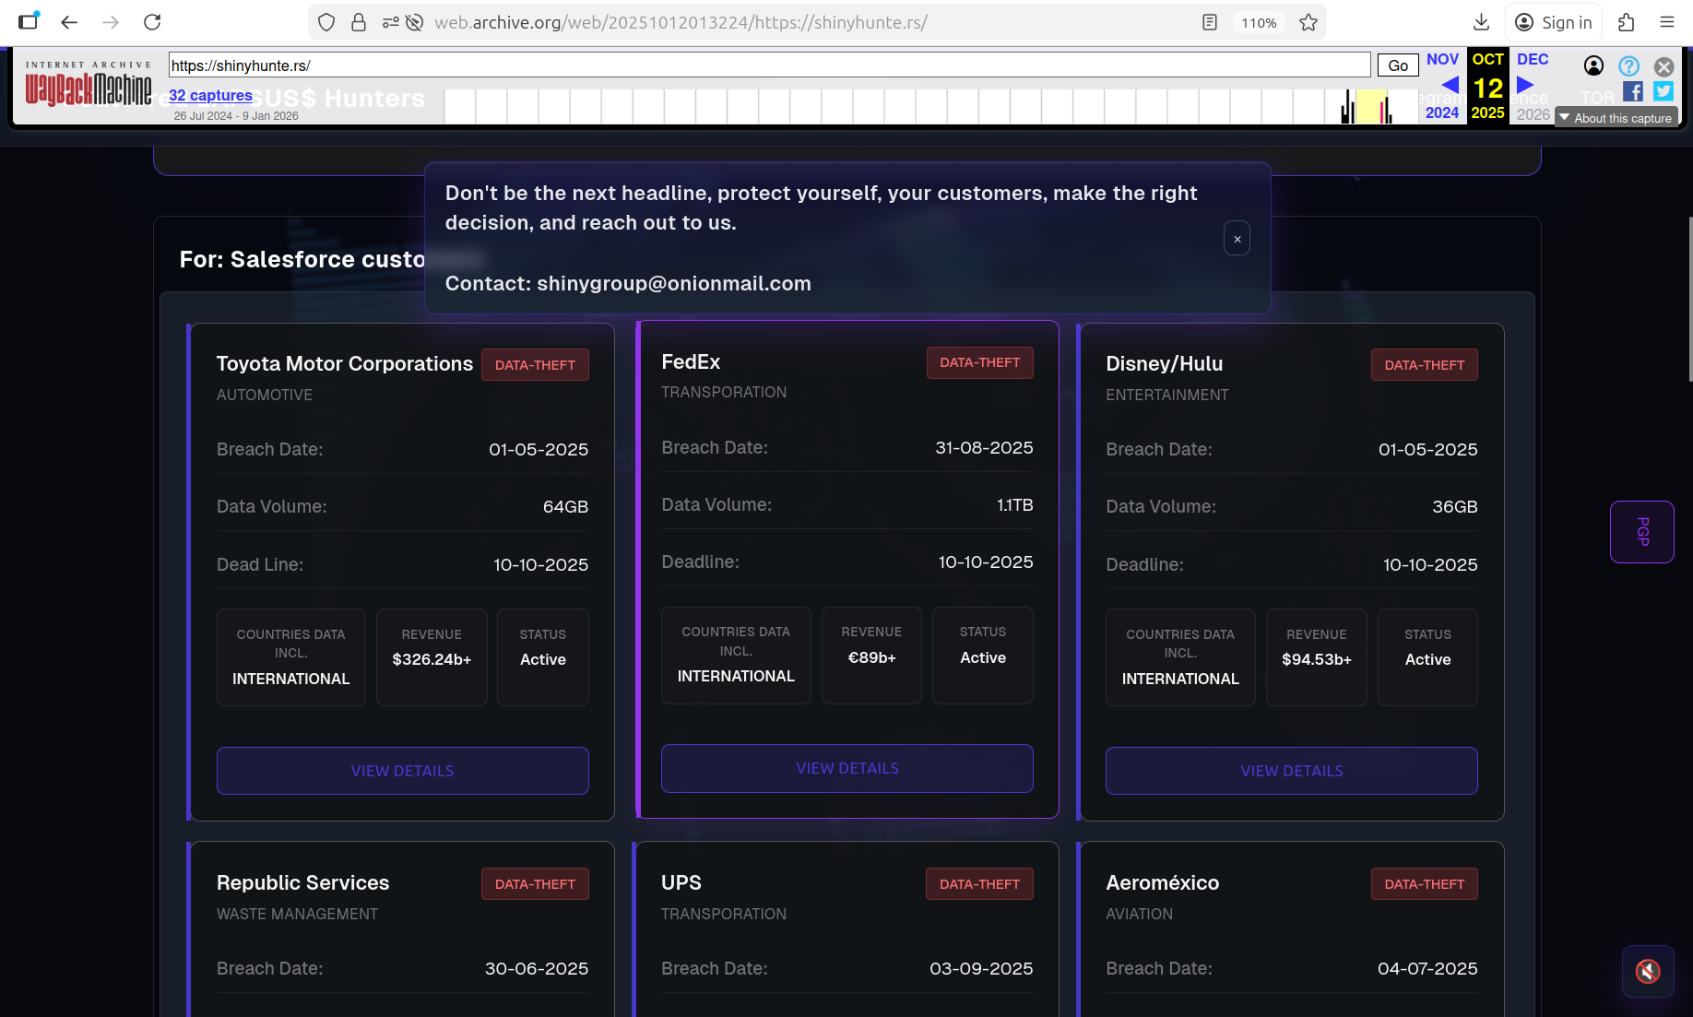Click the browser reload button
Image resolution: width=1693 pixels, height=1017 pixels.
pyautogui.click(x=152, y=22)
